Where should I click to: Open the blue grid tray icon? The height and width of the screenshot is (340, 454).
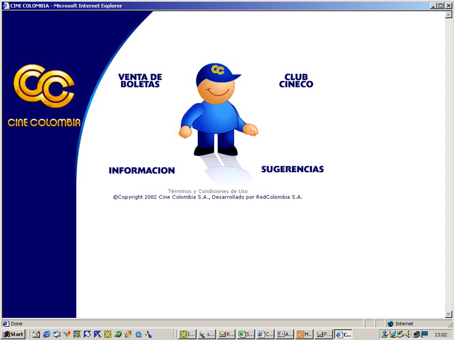tap(425, 334)
